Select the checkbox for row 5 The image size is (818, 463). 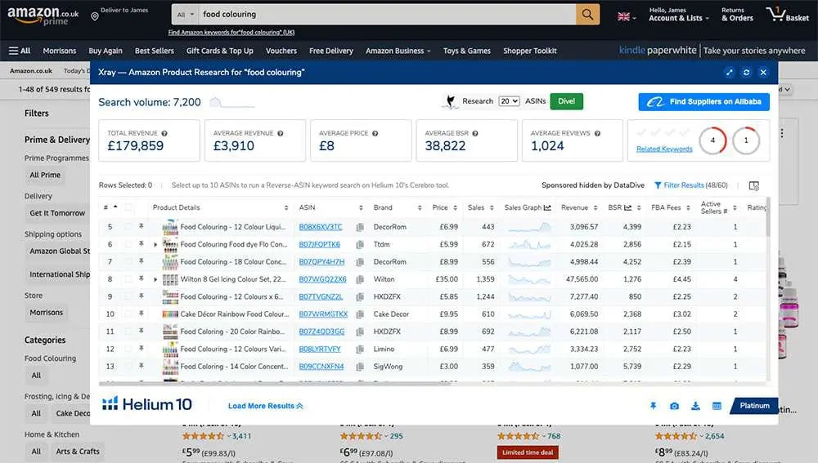[x=128, y=227]
